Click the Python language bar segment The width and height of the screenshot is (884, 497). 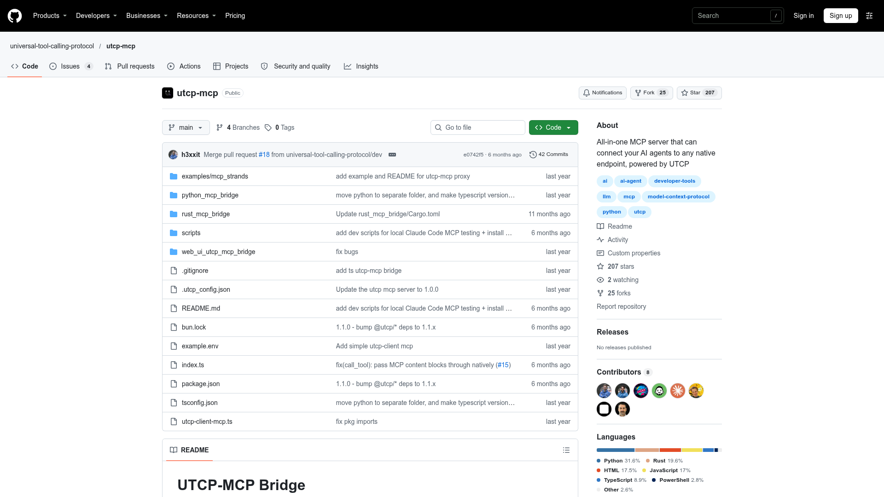tap(616, 450)
